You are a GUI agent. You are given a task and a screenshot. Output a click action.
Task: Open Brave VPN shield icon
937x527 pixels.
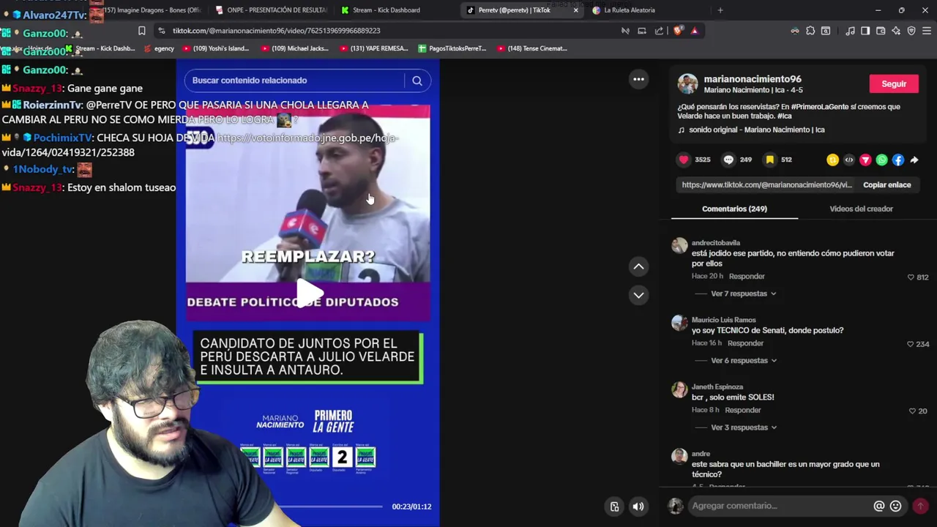911,31
